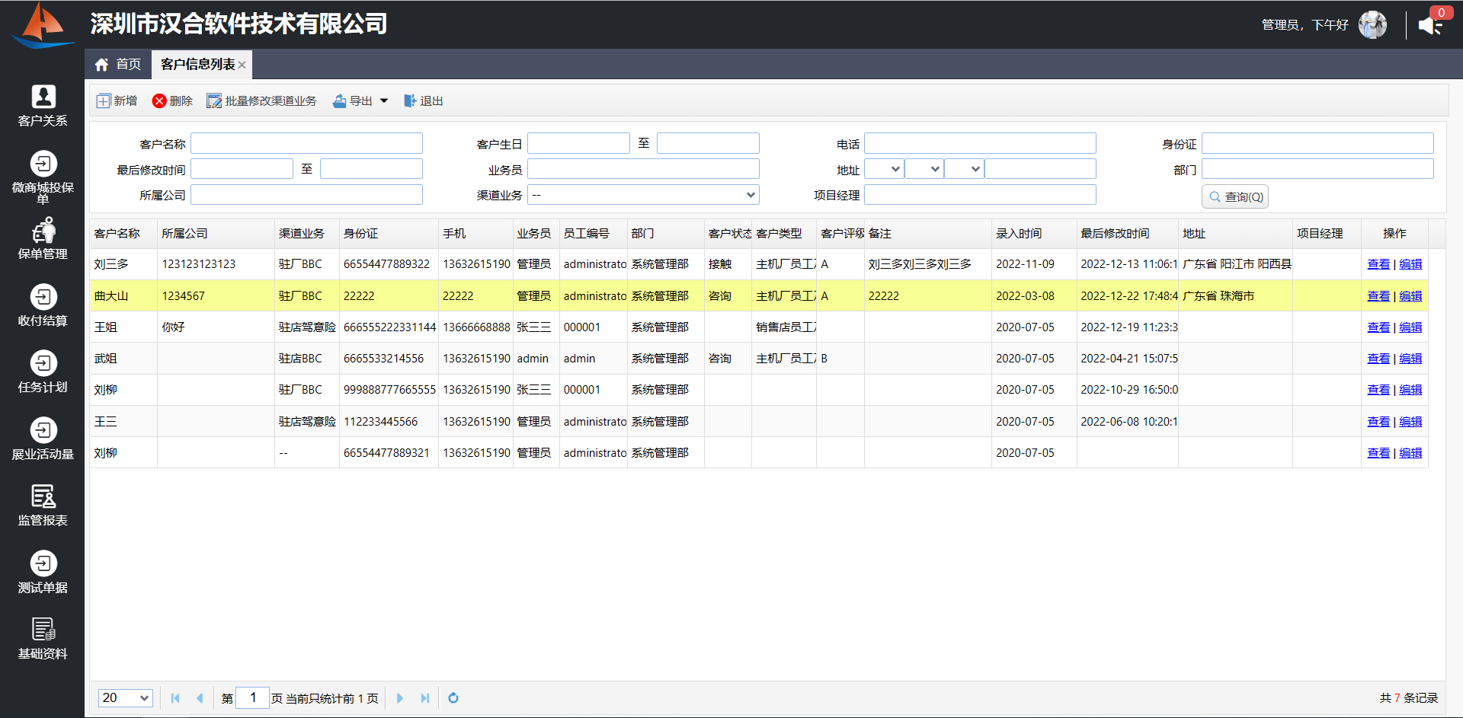
Task: Open the page size dropdown showing 20
Action: tap(126, 698)
